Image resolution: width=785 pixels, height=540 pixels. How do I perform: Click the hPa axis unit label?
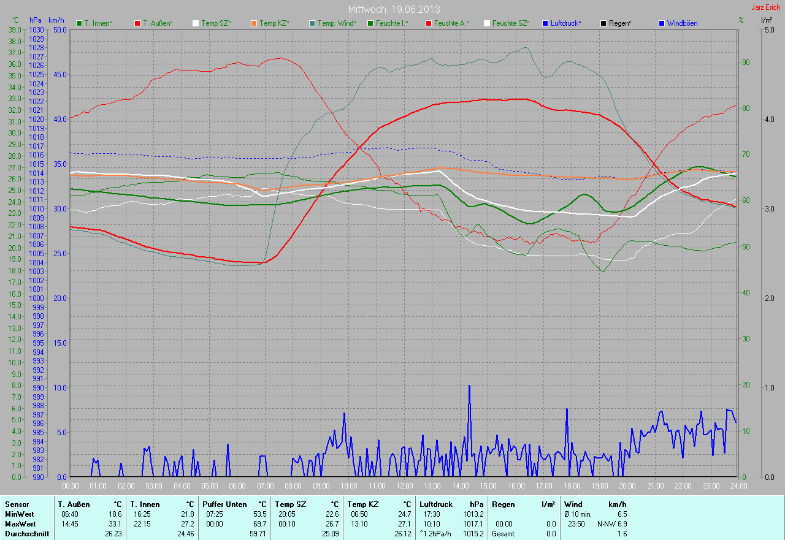tap(35, 20)
